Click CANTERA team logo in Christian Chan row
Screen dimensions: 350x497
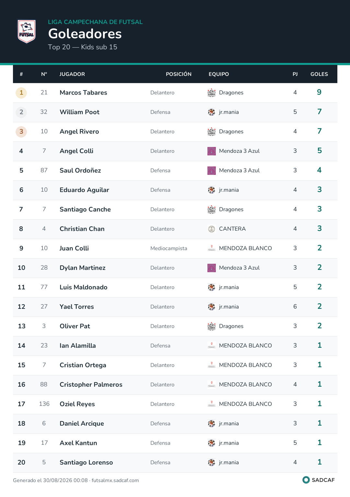212,229
